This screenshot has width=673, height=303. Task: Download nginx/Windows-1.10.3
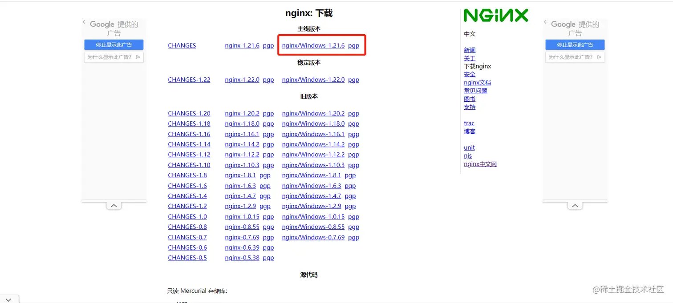tap(313, 165)
